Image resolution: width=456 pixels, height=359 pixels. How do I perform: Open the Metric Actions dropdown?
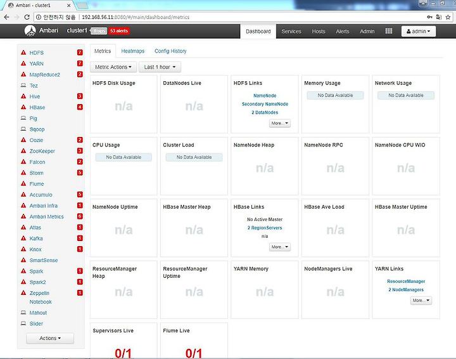coord(113,67)
